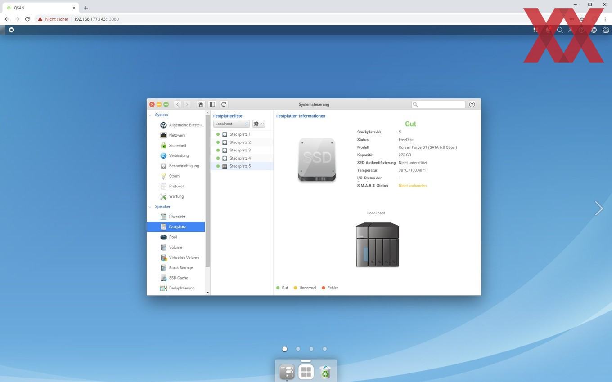Open the SSD-Cache icon
The image size is (612, 382).
(163, 278)
